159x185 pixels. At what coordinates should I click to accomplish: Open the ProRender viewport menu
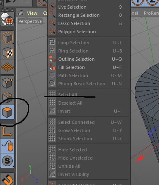click(151, 13)
